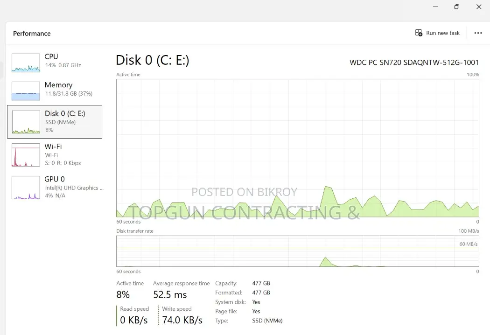This screenshot has height=335, width=490.
Task: Open the Wi-Fi activity mini graph
Action: point(26,155)
